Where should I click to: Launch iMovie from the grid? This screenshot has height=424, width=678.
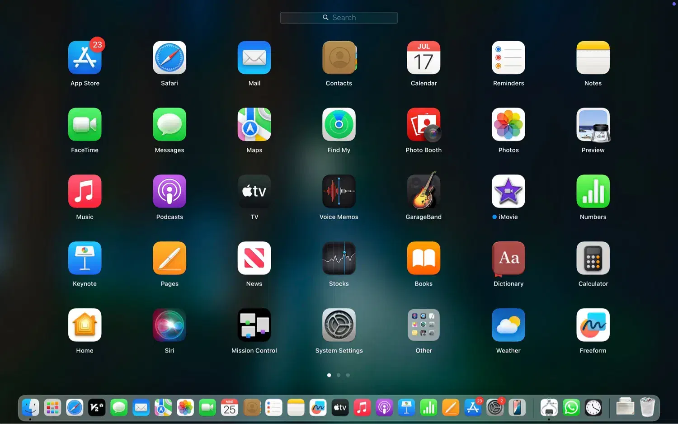click(x=508, y=192)
